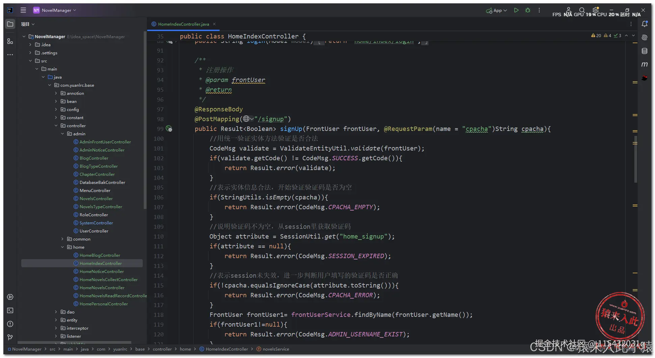Open the Code With Me collaboration icon

click(569, 9)
